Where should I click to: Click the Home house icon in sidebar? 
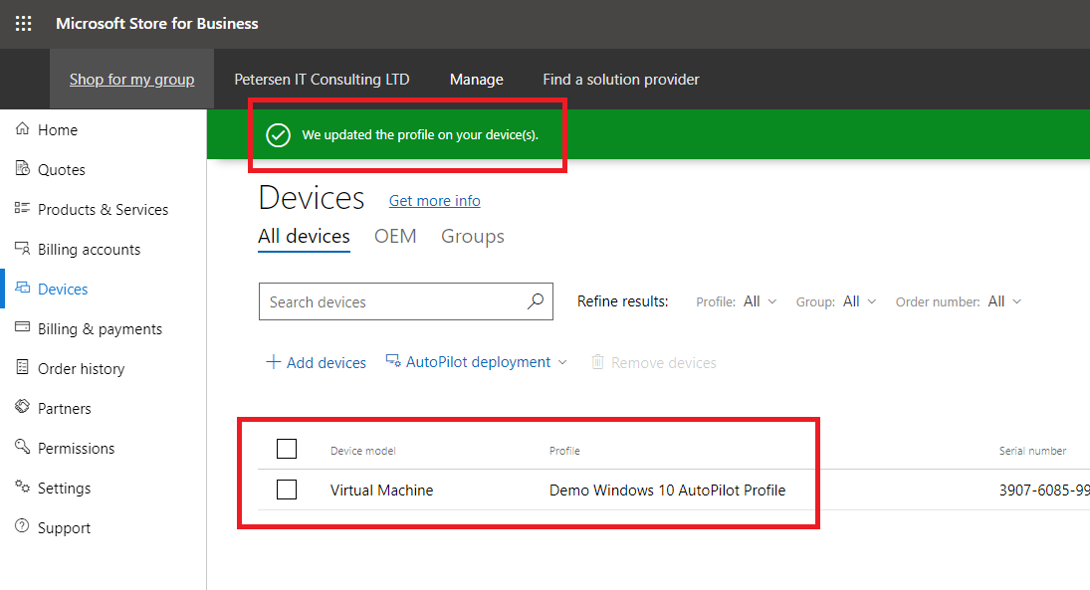tap(22, 129)
